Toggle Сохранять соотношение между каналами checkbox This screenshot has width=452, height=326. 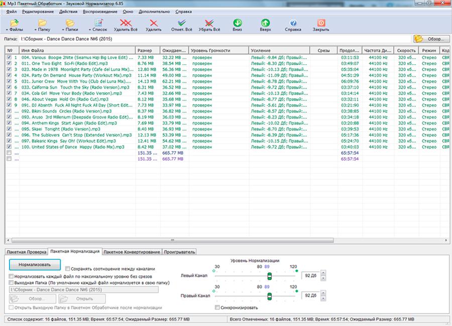coord(67,269)
